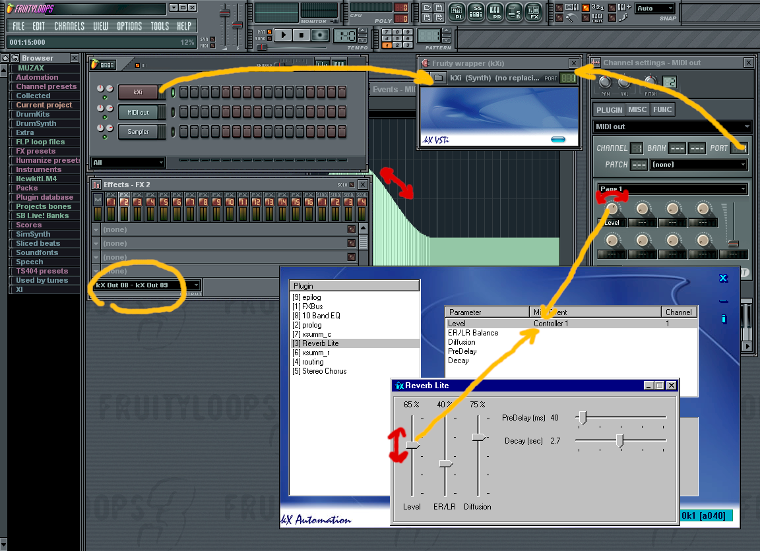Click the Sampler channel button

tap(138, 132)
